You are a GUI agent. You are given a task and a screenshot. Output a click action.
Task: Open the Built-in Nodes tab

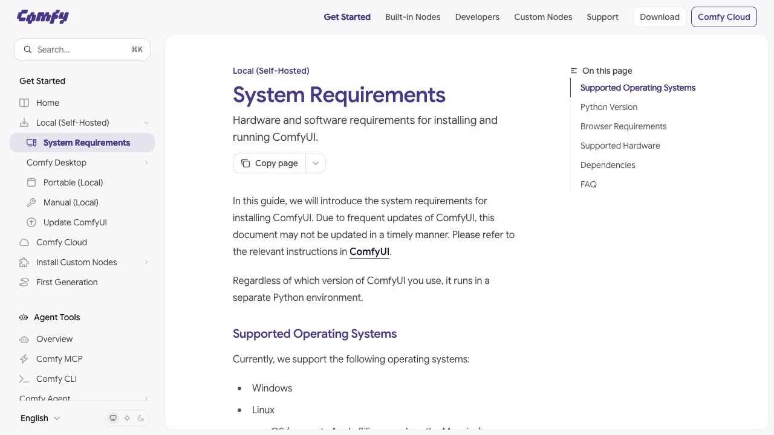413,17
